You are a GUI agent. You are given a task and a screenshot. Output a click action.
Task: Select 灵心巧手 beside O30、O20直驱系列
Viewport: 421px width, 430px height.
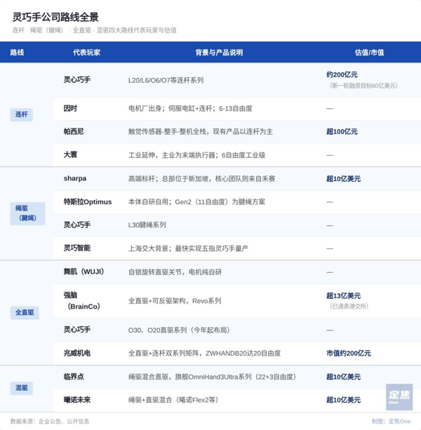click(x=76, y=330)
